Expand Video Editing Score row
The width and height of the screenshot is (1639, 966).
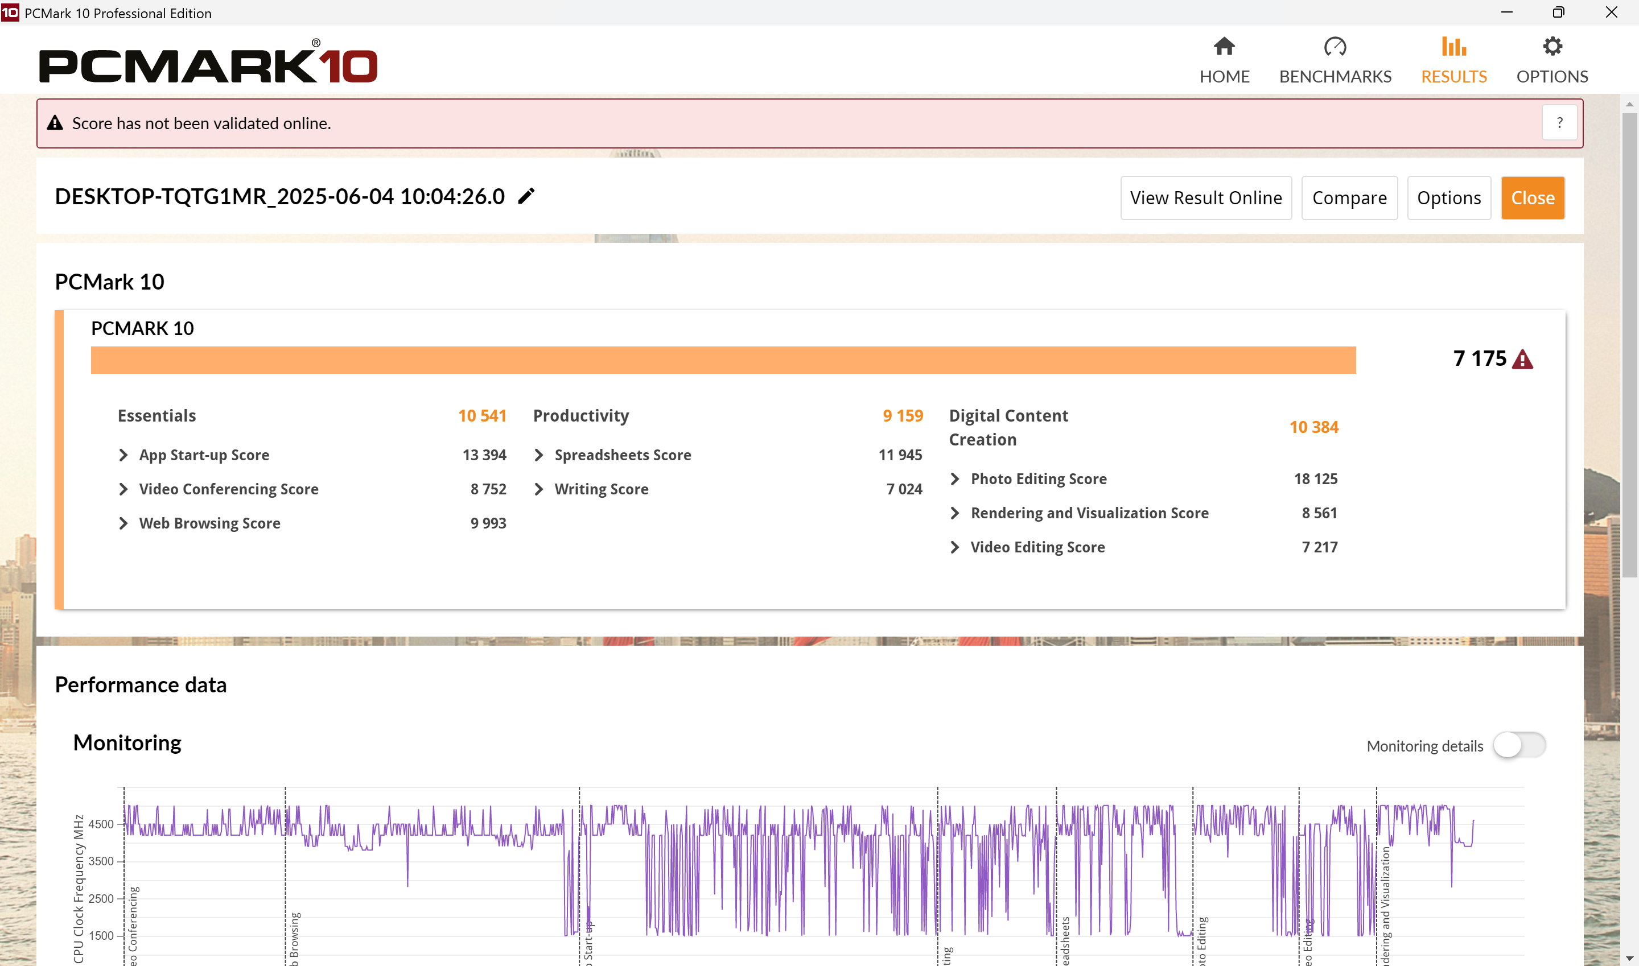[954, 547]
